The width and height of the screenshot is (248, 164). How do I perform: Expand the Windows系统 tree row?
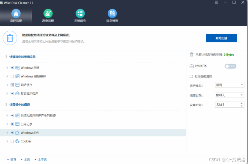click(x=7, y=68)
